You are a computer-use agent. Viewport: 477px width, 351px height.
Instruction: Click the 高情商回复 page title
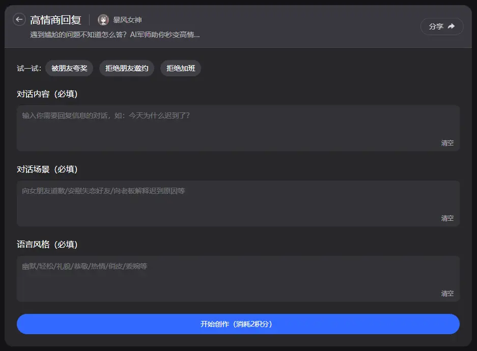[56, 19]
